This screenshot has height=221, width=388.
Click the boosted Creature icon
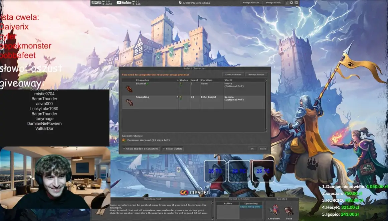click(274, 210)
